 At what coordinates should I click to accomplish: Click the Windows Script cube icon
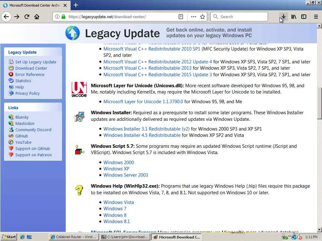point(79,150)
